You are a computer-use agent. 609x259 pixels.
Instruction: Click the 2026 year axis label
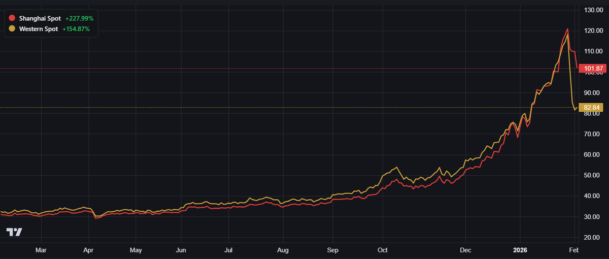click(x=520, y=250)
